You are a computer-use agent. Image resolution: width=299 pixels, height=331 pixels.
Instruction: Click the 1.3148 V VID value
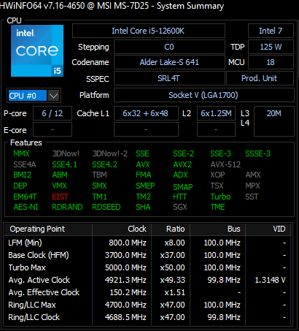(270, 280)
